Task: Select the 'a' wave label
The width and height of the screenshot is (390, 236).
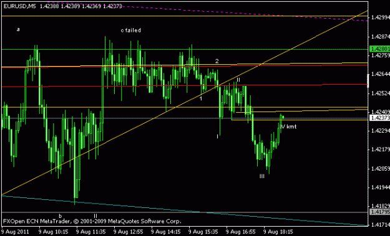Action: (x=18, y=29)
